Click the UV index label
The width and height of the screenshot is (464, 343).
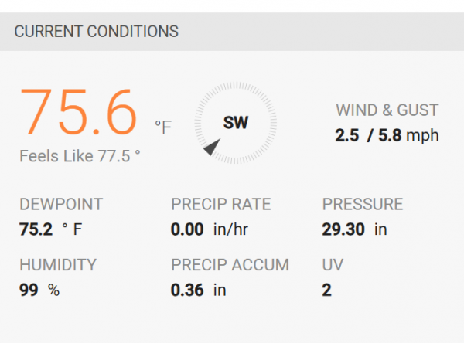[x=332, y=265]
